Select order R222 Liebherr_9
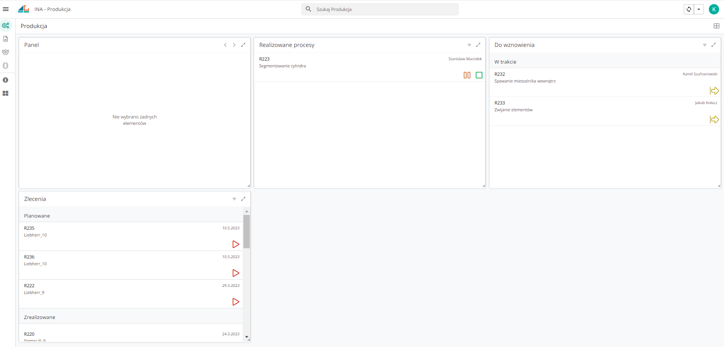Screen dimensions: 724x347 114,289
